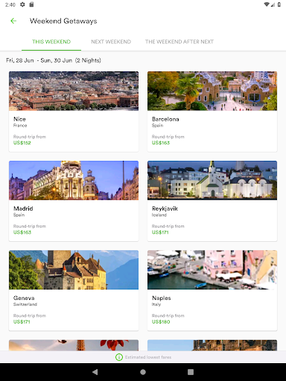Open the Madrid city photo
The width and height of the screenshot is (286, 381).
pyautogui.click(x=74, y=180)
